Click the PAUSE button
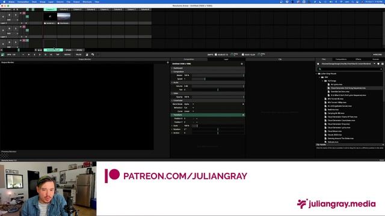The height and width of the screenshot is (216, 385). (x=79, y=55)
